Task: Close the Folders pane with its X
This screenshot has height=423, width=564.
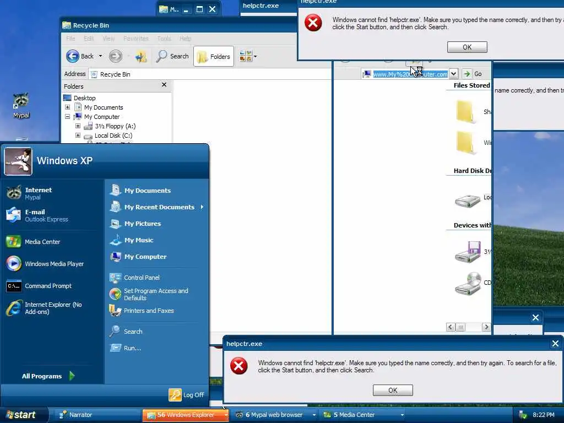Action: 164,84
